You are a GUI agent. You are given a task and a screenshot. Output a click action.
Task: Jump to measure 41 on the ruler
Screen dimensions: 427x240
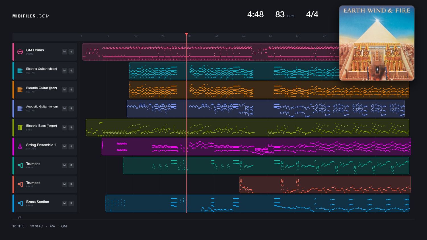click(217, 36)
